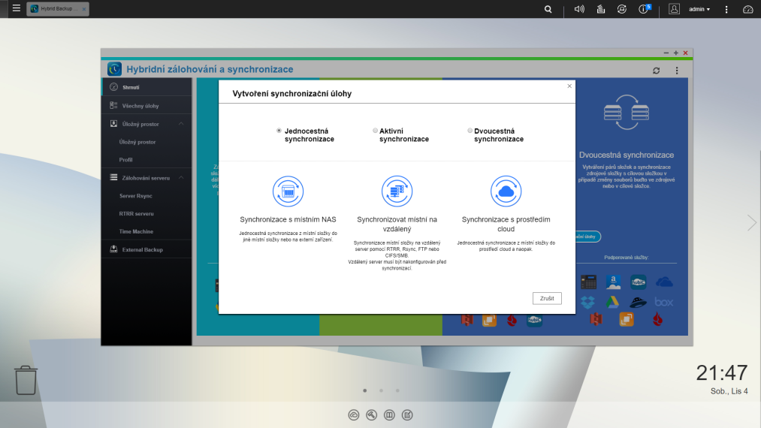The image size is (761, 428).
Task: Click the OneDrive cloud service icon
Action: pyautogui.click(x=664, y=282)
